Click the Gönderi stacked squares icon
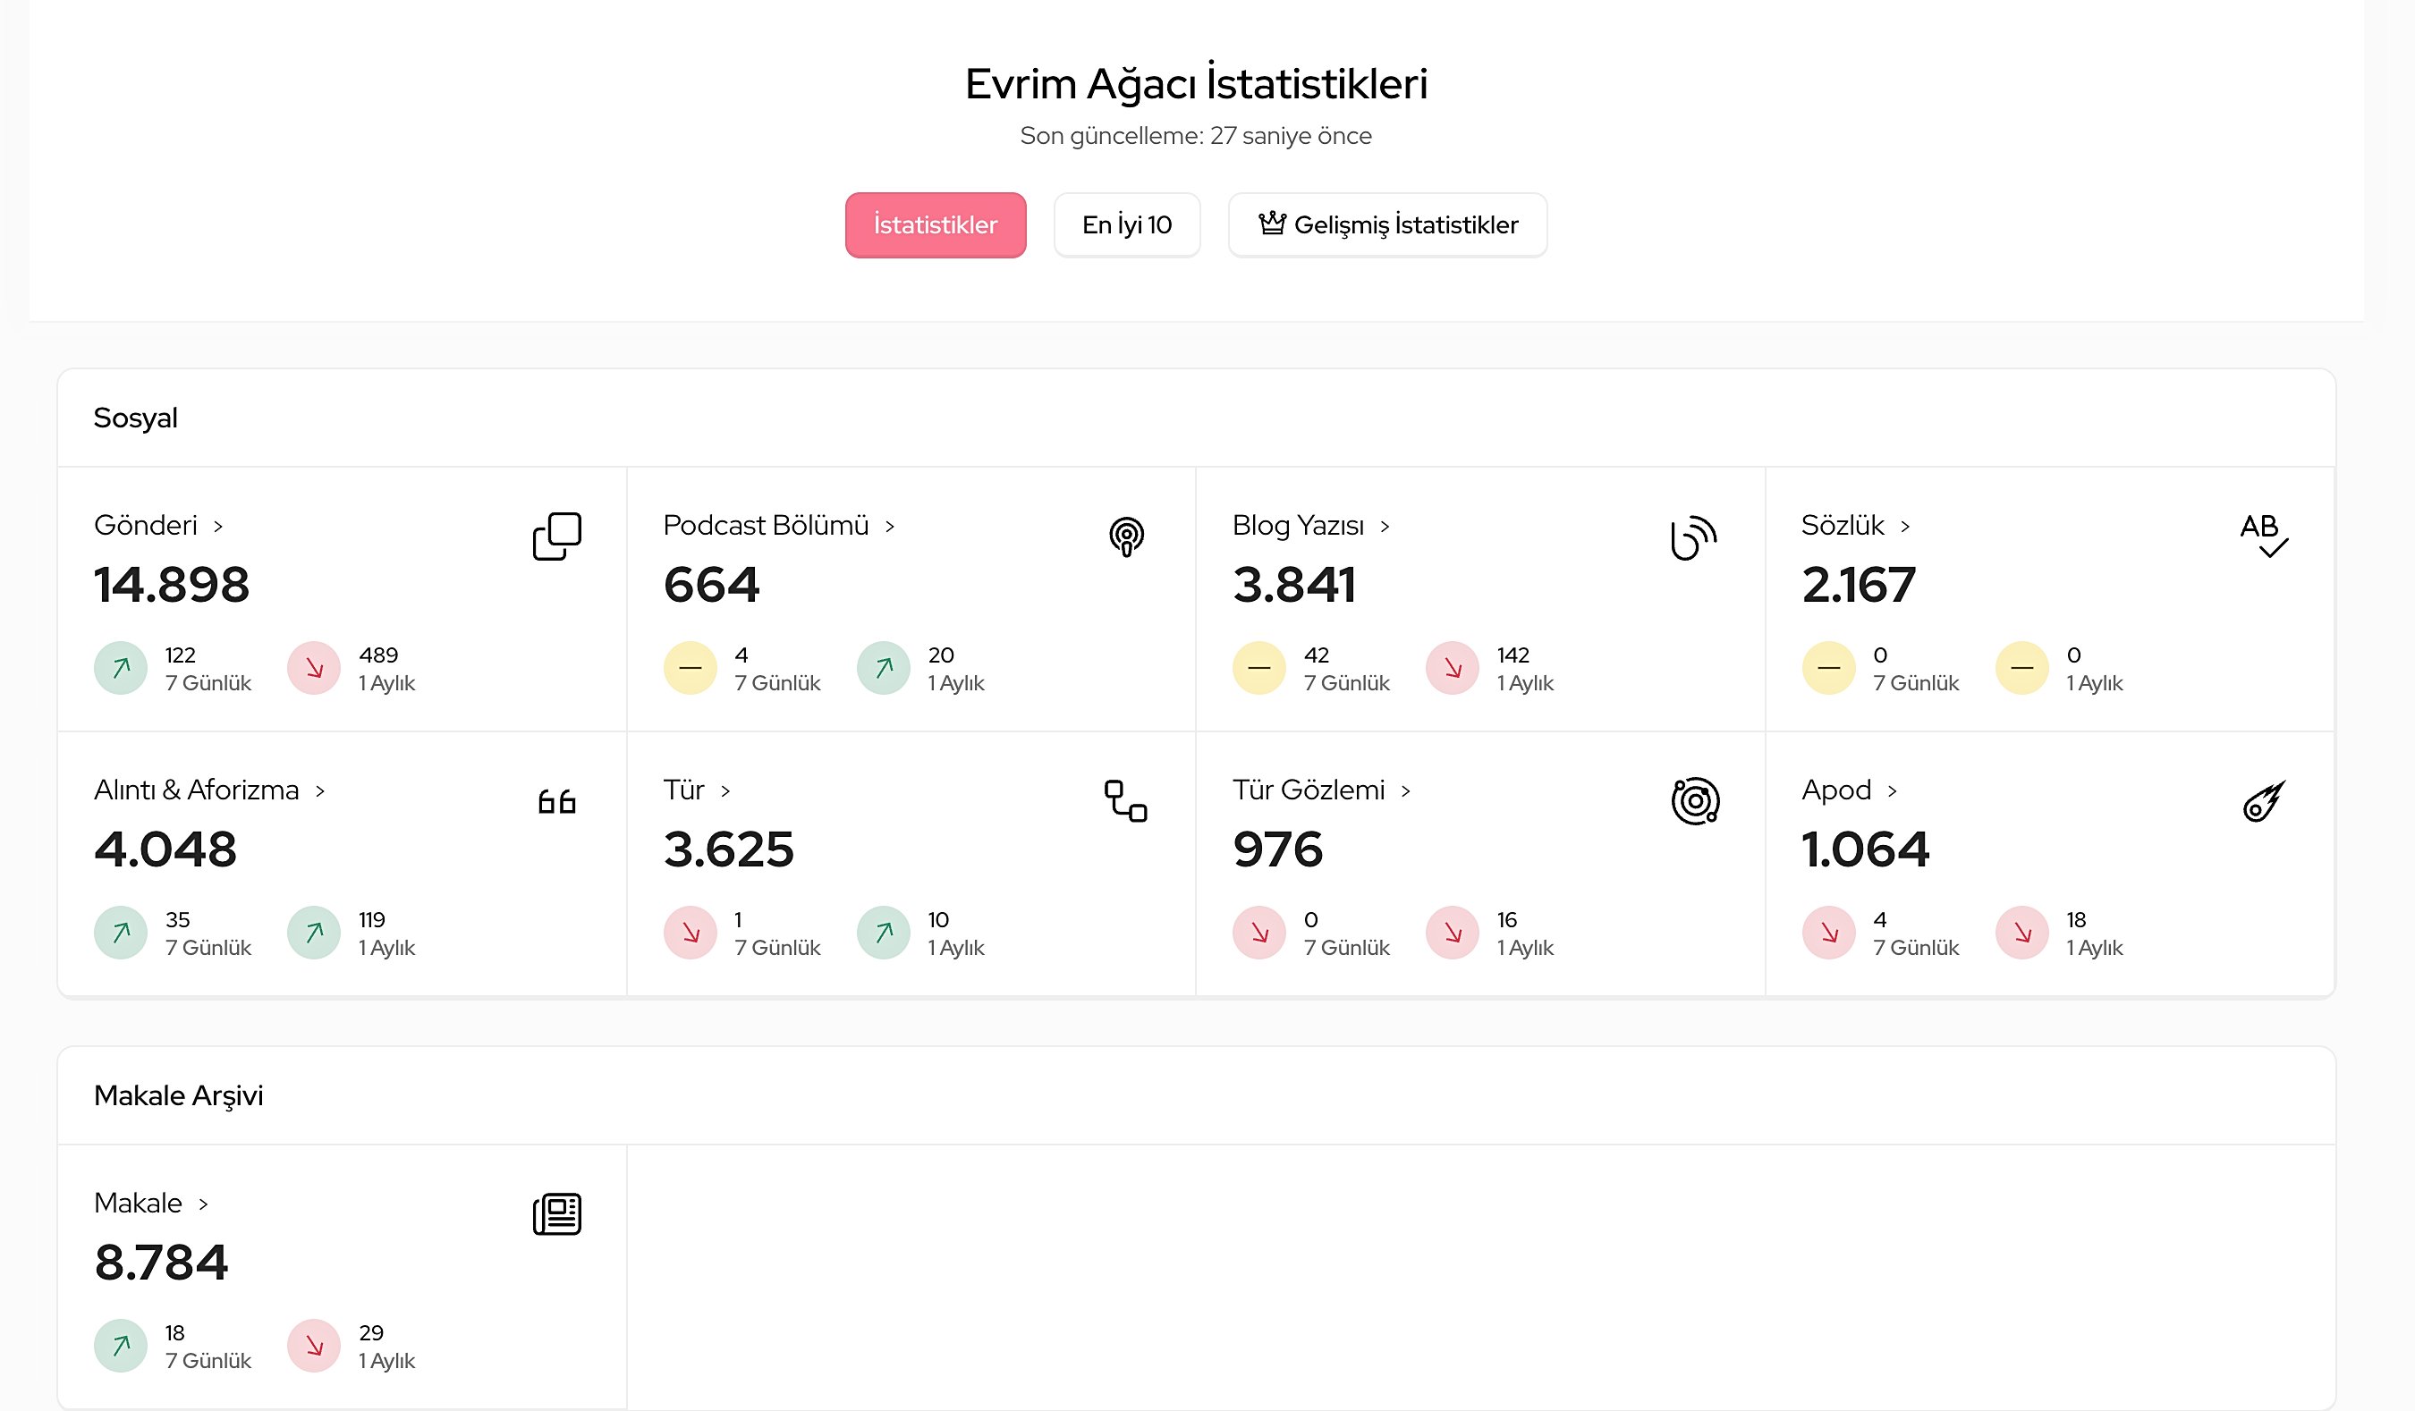Screen dimensions: 2415x1411 click(x=556, y=537)
